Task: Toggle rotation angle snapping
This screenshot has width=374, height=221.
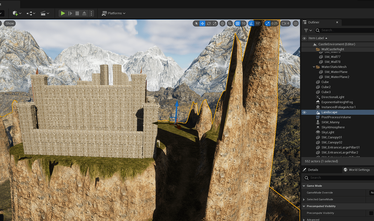Action: click(251, 23)
